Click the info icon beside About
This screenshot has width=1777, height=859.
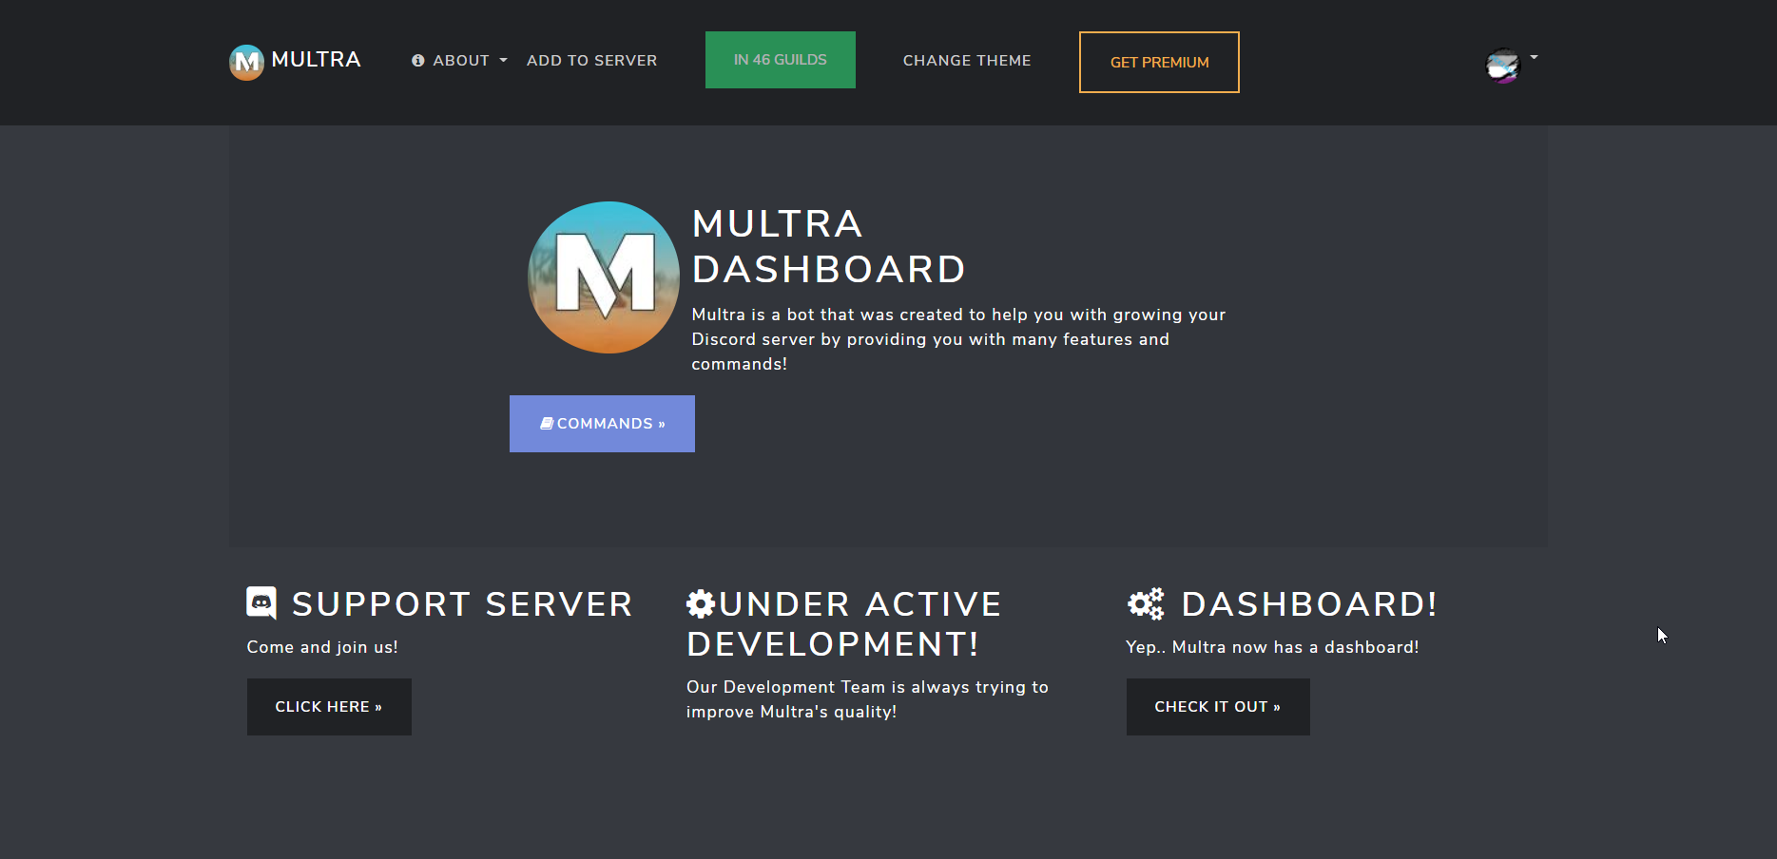(417, 61)
